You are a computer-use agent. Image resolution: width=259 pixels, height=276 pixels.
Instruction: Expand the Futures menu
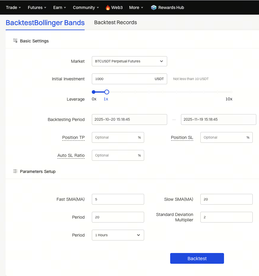(x=37, y=7)
